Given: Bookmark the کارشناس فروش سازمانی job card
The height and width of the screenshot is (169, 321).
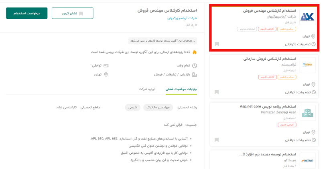Looking at the screenshot, I should [x=217, y=92].
